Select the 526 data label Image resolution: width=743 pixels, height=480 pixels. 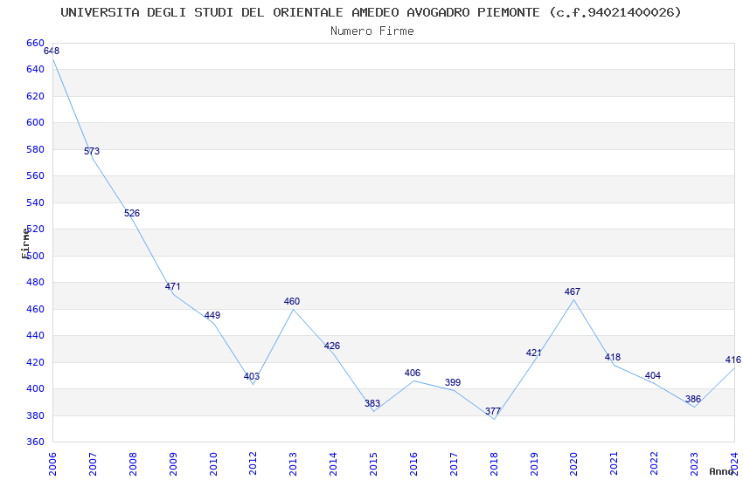[132, 213]
